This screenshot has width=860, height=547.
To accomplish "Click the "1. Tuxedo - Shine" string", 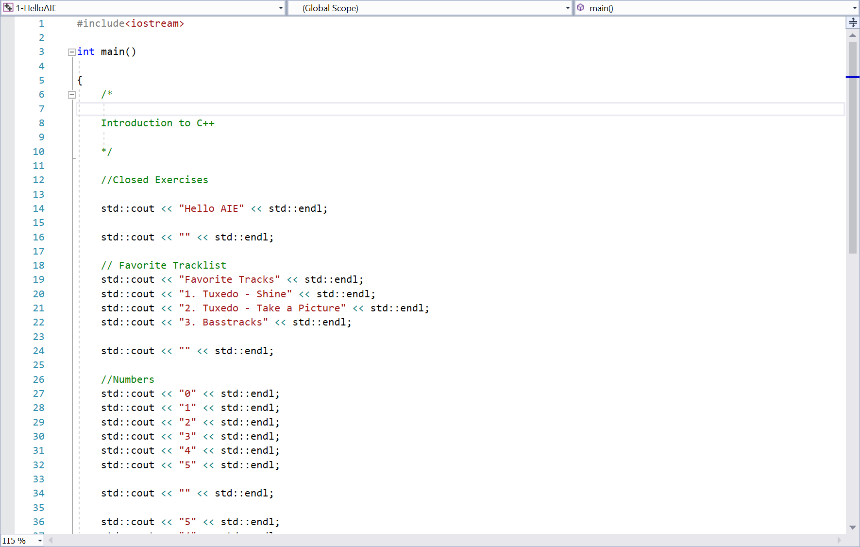I will [x=236, y=294].
